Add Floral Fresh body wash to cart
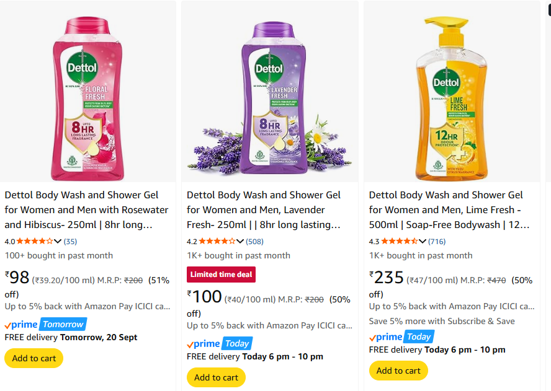This screenshot has height=391, width=551. [x=34, y=358]
